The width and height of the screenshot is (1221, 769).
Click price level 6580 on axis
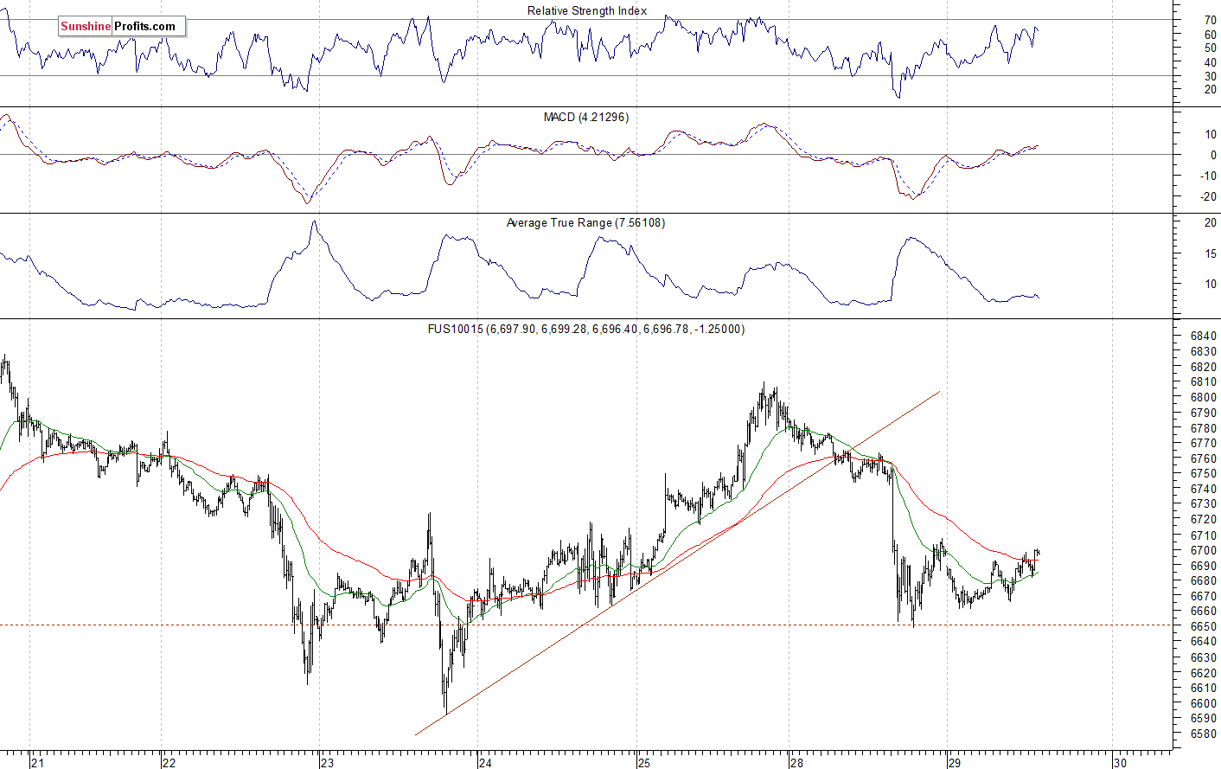(1205, 734)
